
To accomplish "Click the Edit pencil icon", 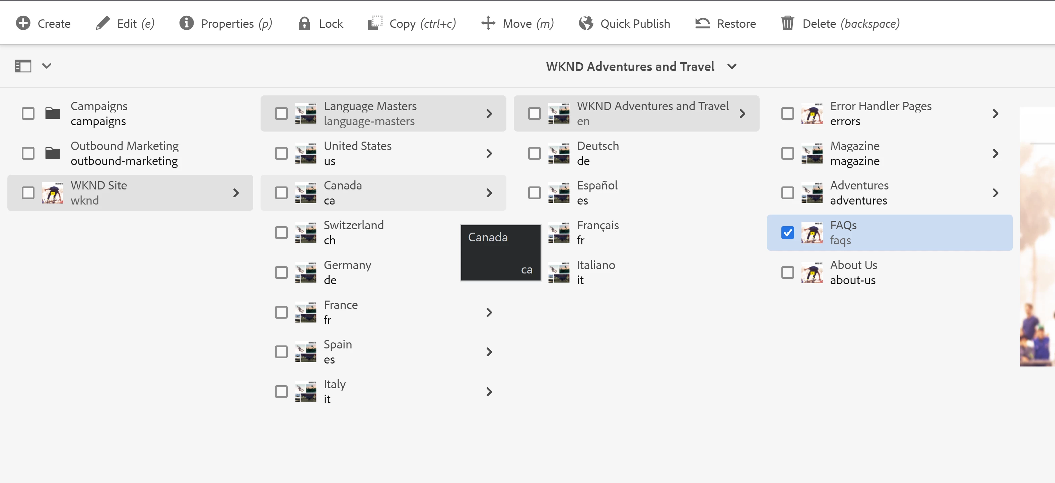I will [102, 23].
